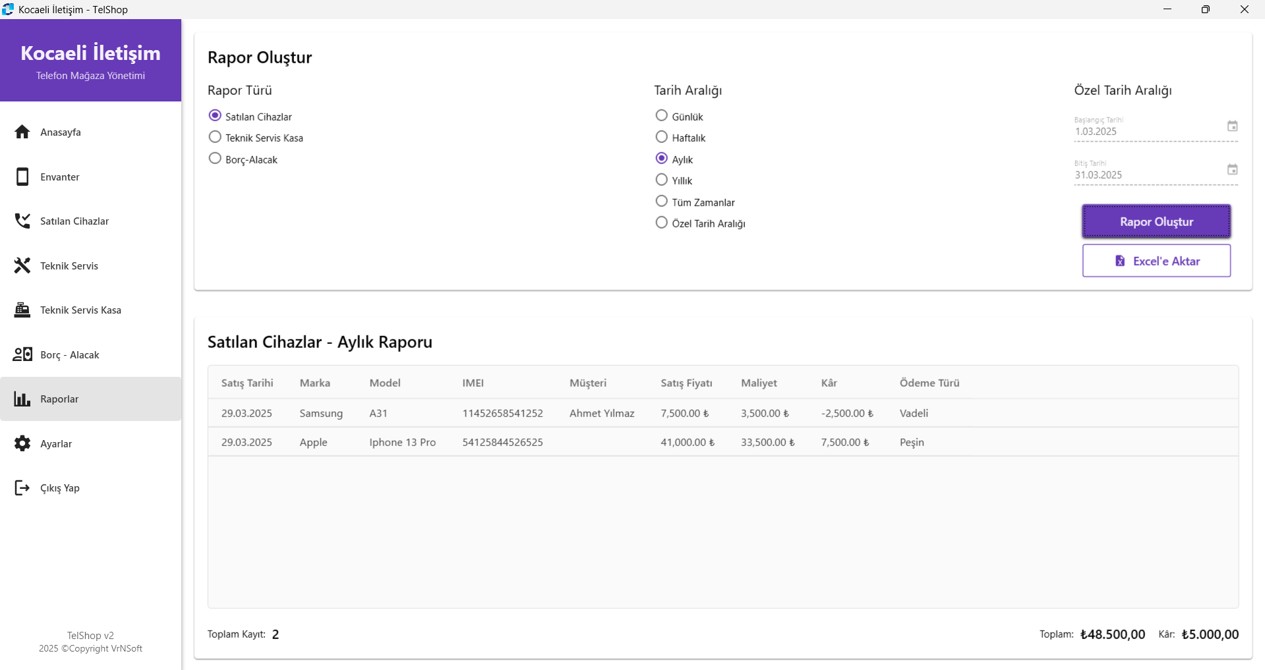1265x670 pixels.
Task: Click the Çıkış Yap logout icon
Action: pyautogui.click(x=22, y=488)
